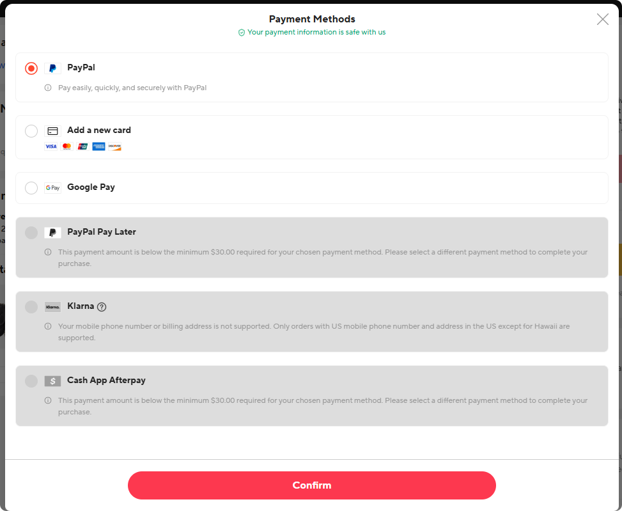The width and height of the screenshot is (622, 511).
Task: Select the Google Pay radio button
Action: 31,188
